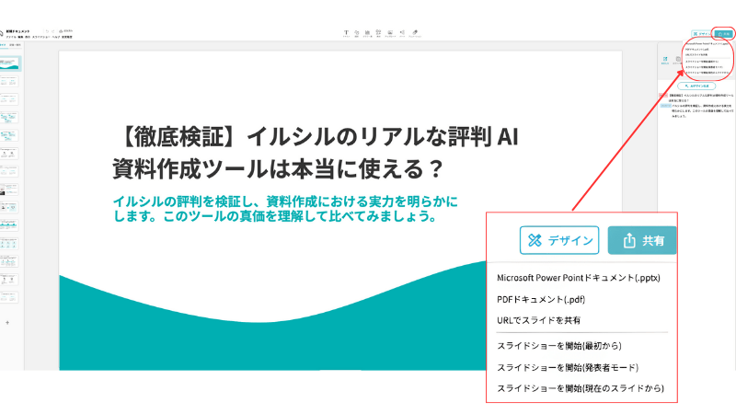Click the blue tag label in right panel
The height and width of the screenshot is (414, 736).
[x=665, y=106]
